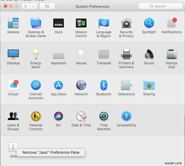
Task: Open Users & Groups pane
Action: [x=13, y=116]
